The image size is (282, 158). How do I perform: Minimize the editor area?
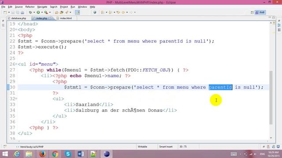pos(270,18)
